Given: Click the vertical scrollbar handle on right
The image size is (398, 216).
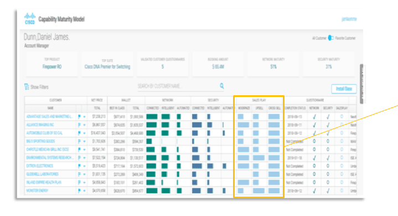Looking at the screenshot, I should tap(361, 84).
